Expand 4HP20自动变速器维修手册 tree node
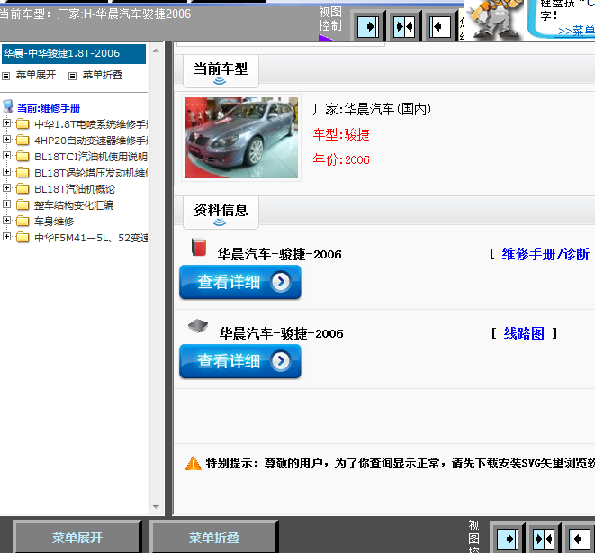Image resolution: width=595 pixels, height=553 pixels. tap(6, 140)
